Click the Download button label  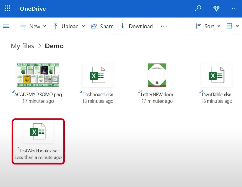pos(141,26)
